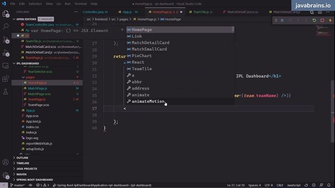Open the Accounts menu icon
The width and height of the screenshot is (335, 188).
coord(6,162)
